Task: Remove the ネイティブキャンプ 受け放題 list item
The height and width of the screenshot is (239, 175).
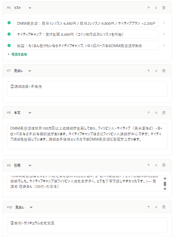Action: [164, 34]
